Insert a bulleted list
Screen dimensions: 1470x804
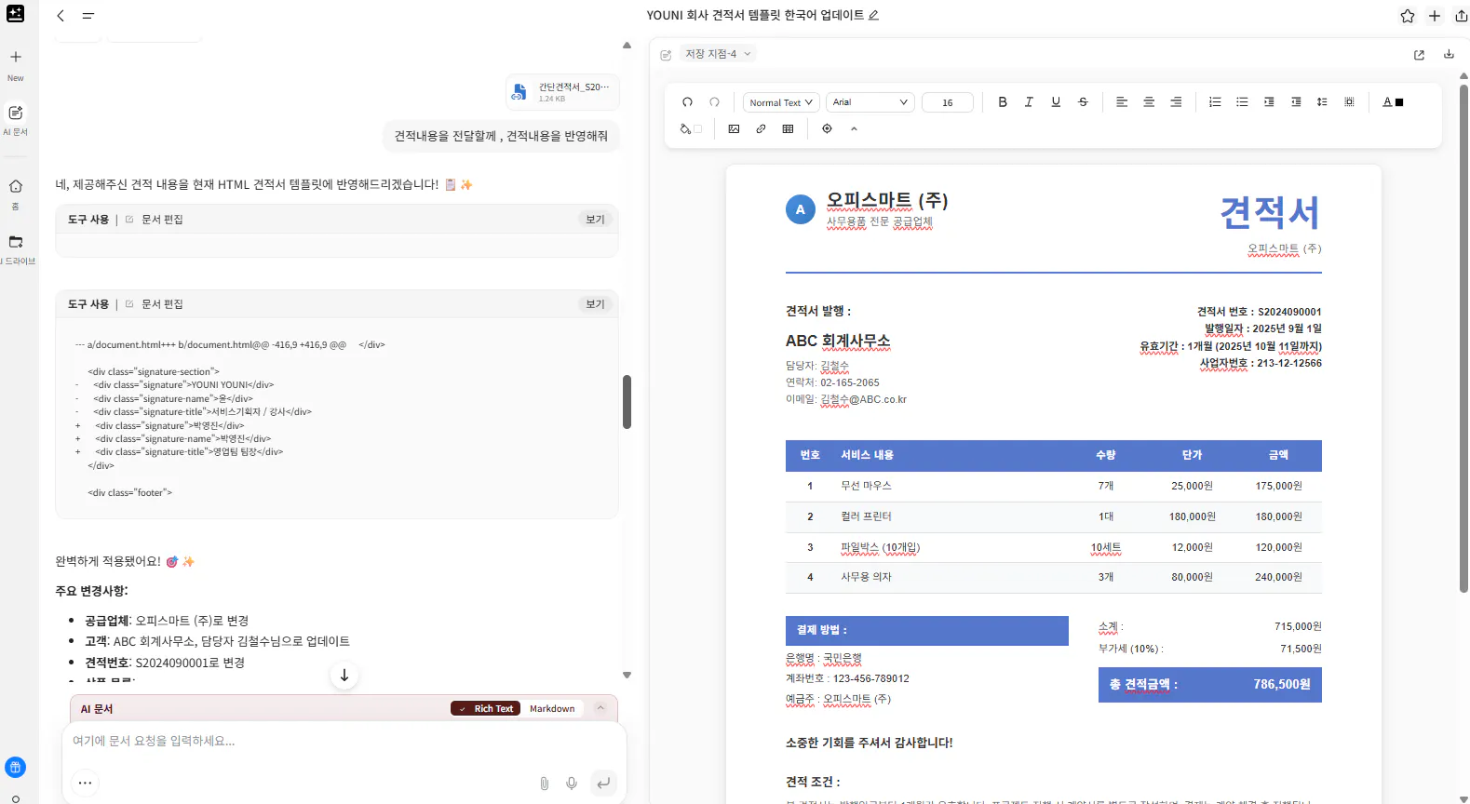[x=1242, y=102]
